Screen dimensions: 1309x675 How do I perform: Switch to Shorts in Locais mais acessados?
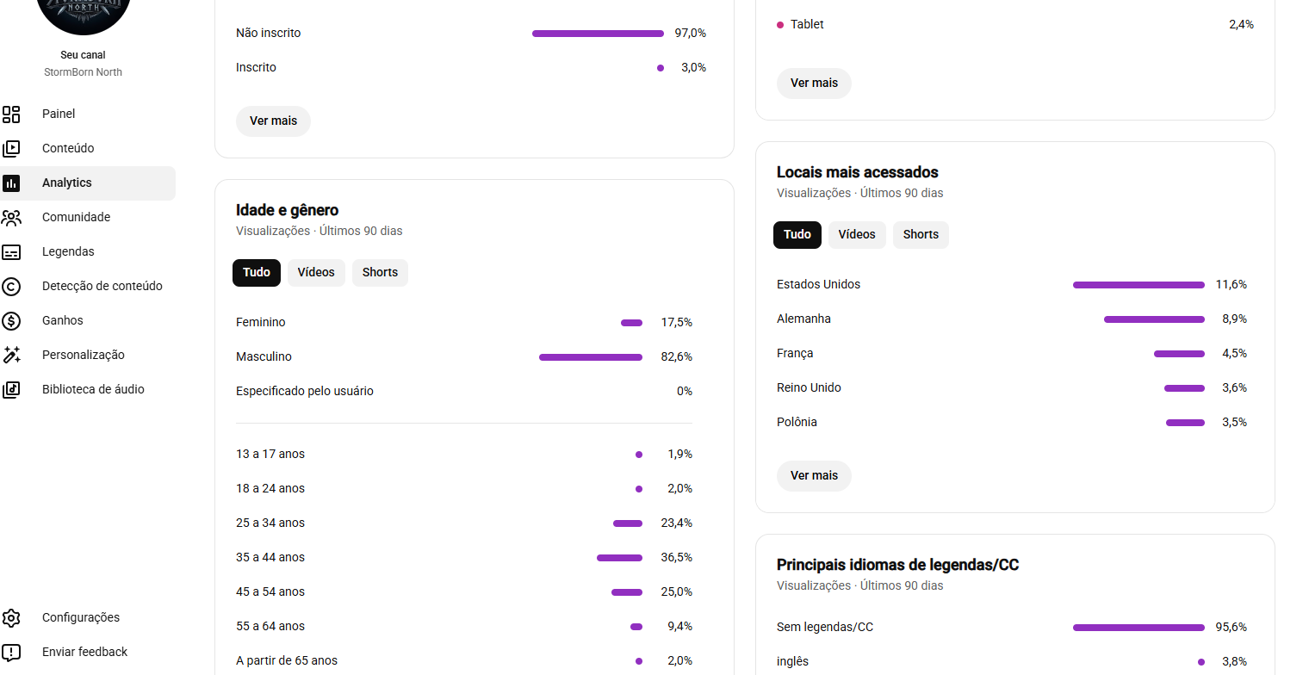[x=921, y=234]
